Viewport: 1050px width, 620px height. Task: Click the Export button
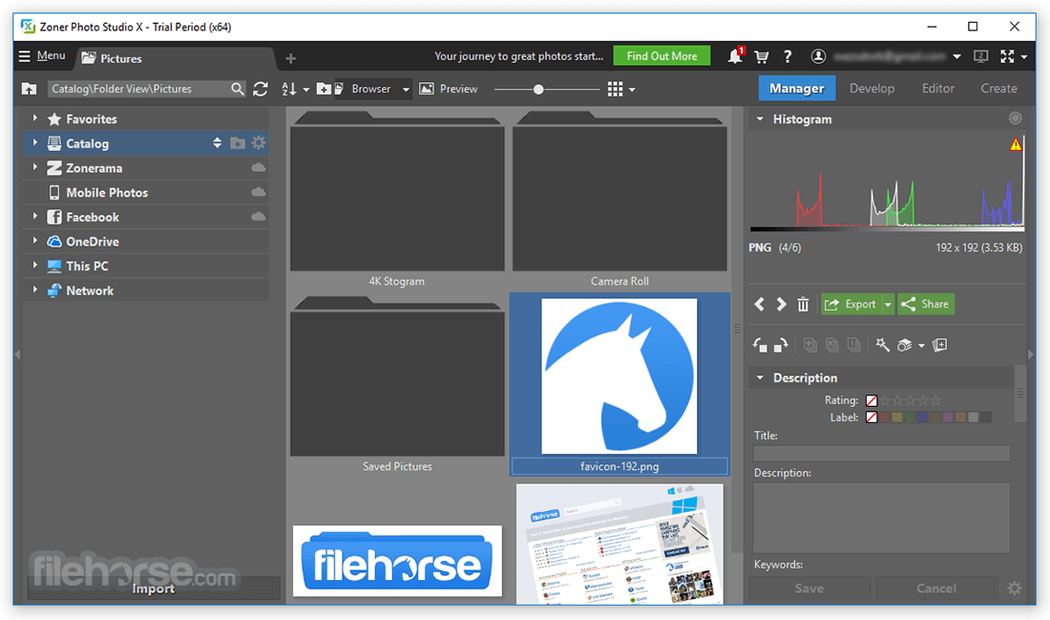click(x=851, y=305)
